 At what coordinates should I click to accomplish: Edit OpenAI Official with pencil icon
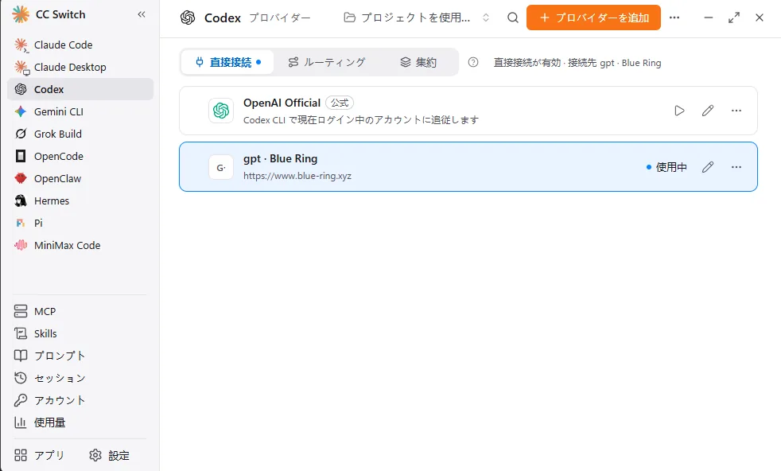coord(708,111)
